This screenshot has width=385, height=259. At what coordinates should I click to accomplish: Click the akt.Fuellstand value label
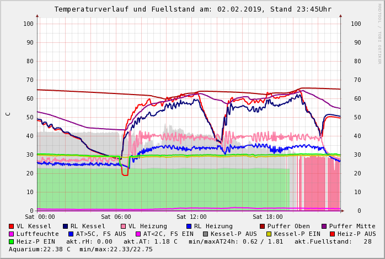340,241
